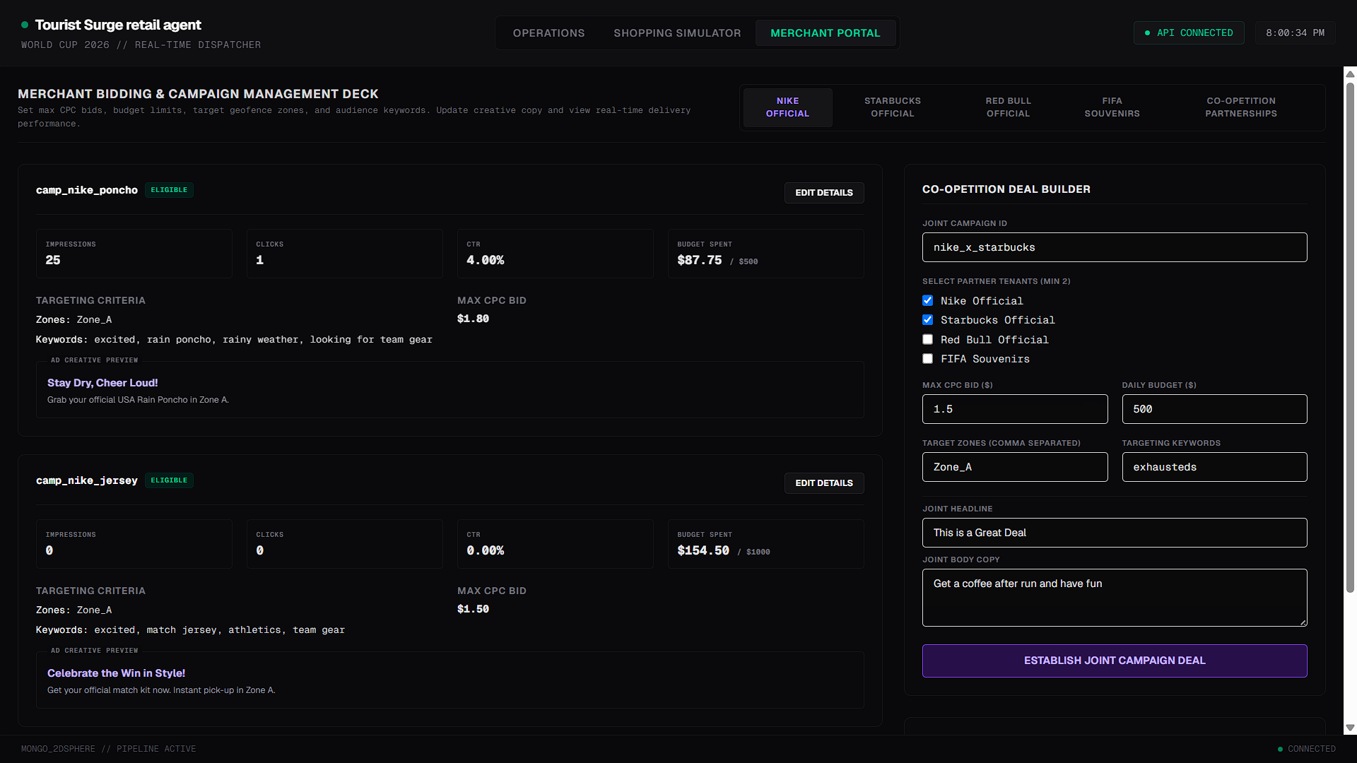Click 'Celebrate the Win in Style!' headline

click(x=116, y=673)
